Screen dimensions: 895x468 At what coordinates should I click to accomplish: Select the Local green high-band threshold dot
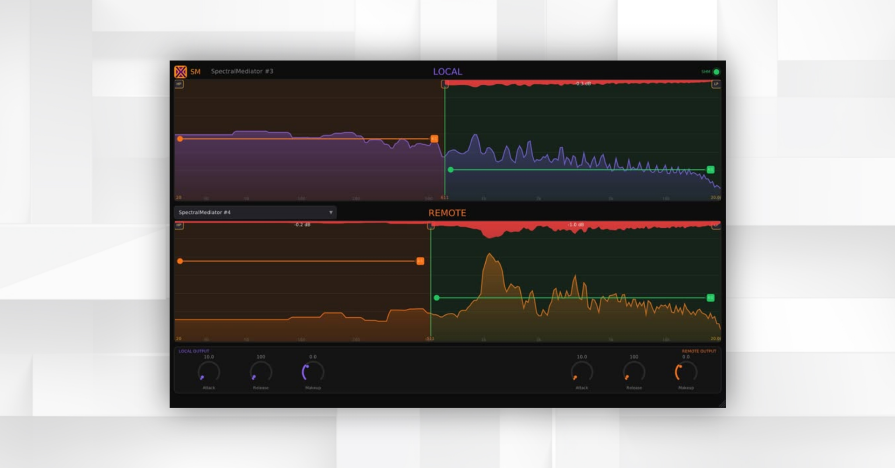point(451,170)
